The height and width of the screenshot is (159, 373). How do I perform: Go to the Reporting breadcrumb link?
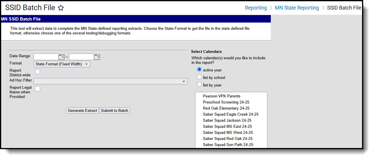coord(256,8)
